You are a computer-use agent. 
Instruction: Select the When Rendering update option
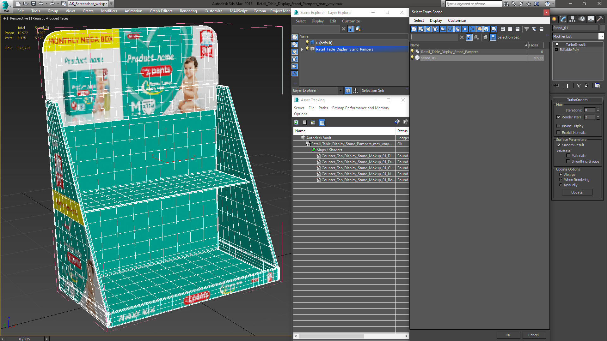pos(561,180)
